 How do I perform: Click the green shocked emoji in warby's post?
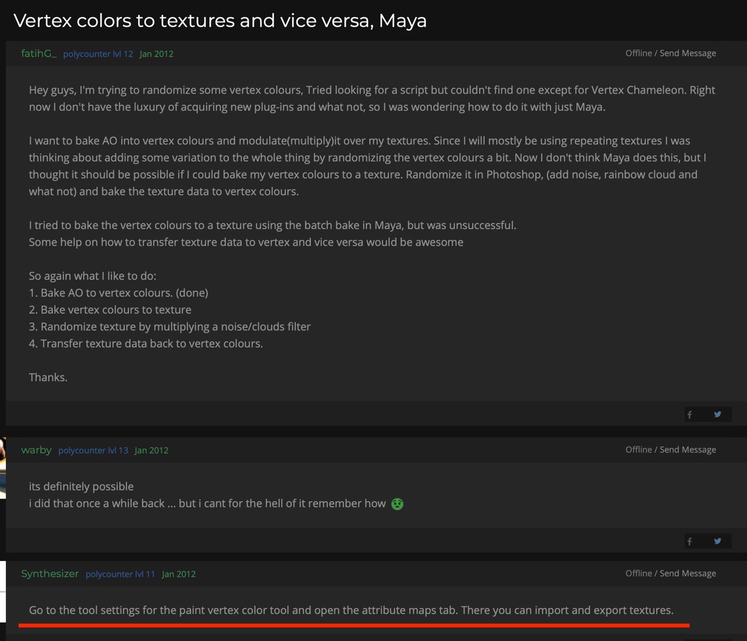pos(397,504)
